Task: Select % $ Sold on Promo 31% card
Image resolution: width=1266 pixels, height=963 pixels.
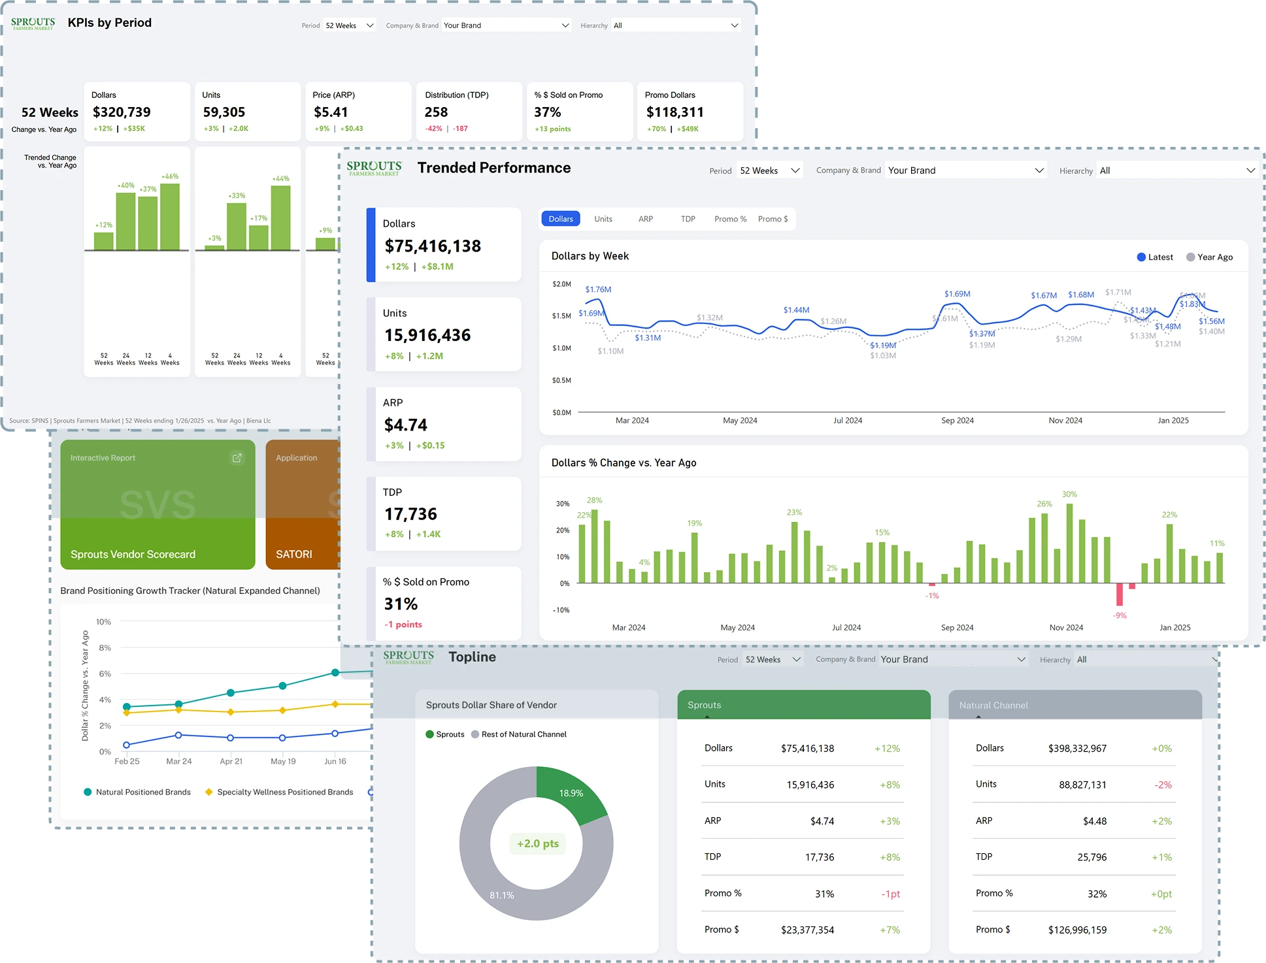Action: click(x=444, y=603)
